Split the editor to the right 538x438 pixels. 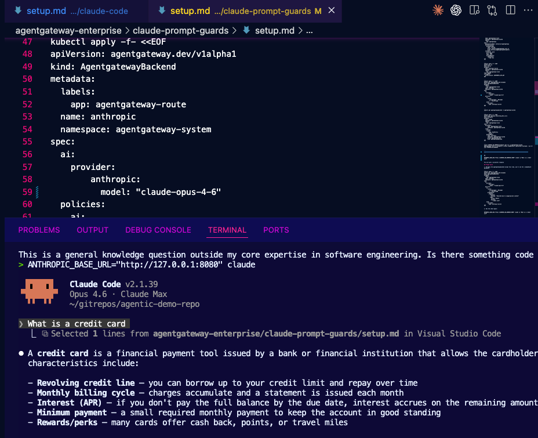coord(510,10)
